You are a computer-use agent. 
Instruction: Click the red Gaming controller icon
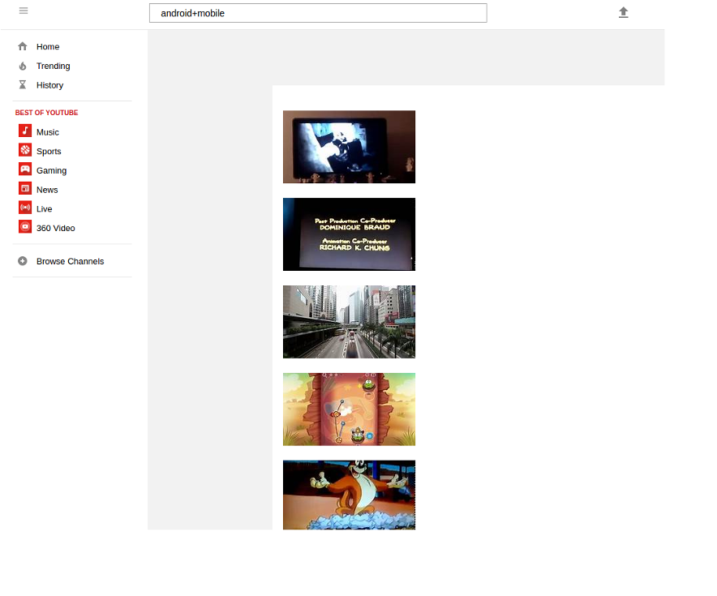(x=25, y=169)
